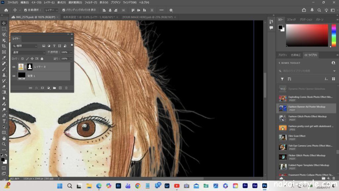Open Fashion Glitch Photo Effect Mockup item

[307, 116]
